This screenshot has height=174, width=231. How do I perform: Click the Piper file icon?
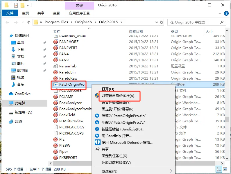tap(55, 151)
